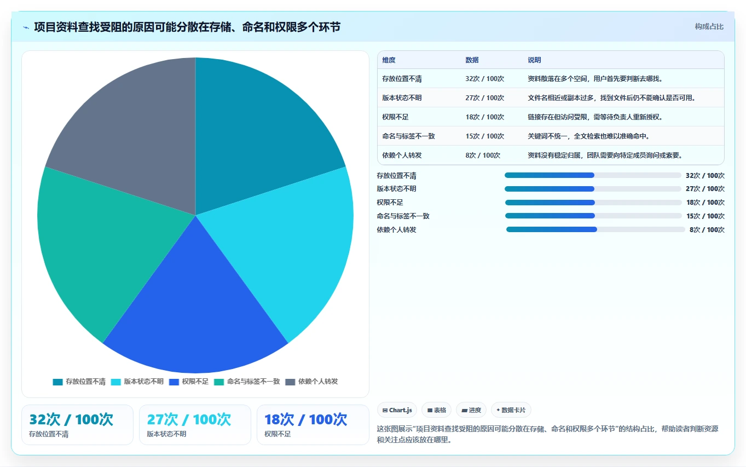Click description starting 资料没有稳定归属
This screenshot has width=746, height=467.
pyautogui.click(x=605, y=155)
